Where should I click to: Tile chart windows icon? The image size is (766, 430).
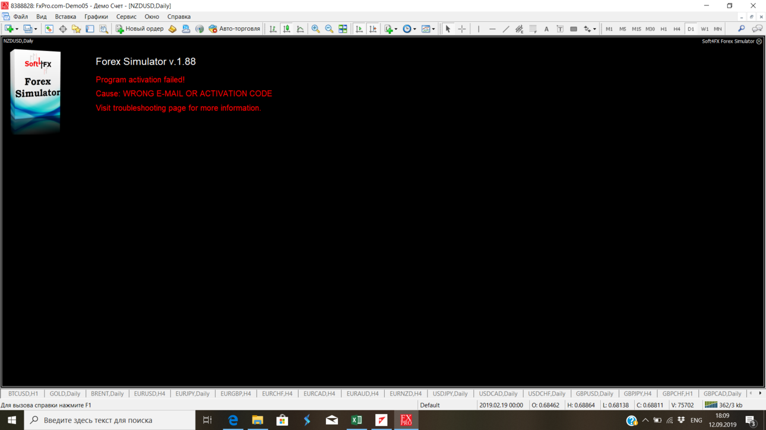coord(343,28)
